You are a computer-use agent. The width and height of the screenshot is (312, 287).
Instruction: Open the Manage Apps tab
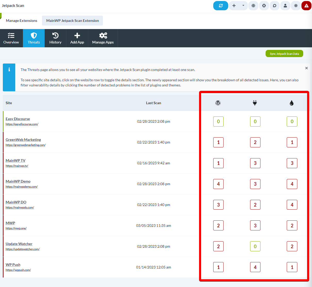pyautogui.click(x=103, y=38)
